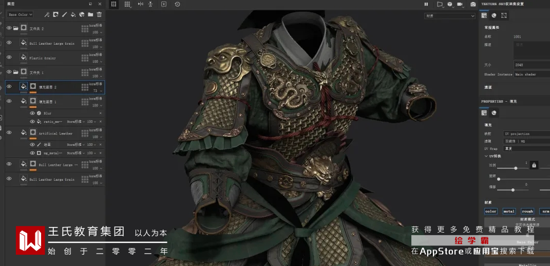Hide the Artificial Leather layer

(x=9, y=132)
